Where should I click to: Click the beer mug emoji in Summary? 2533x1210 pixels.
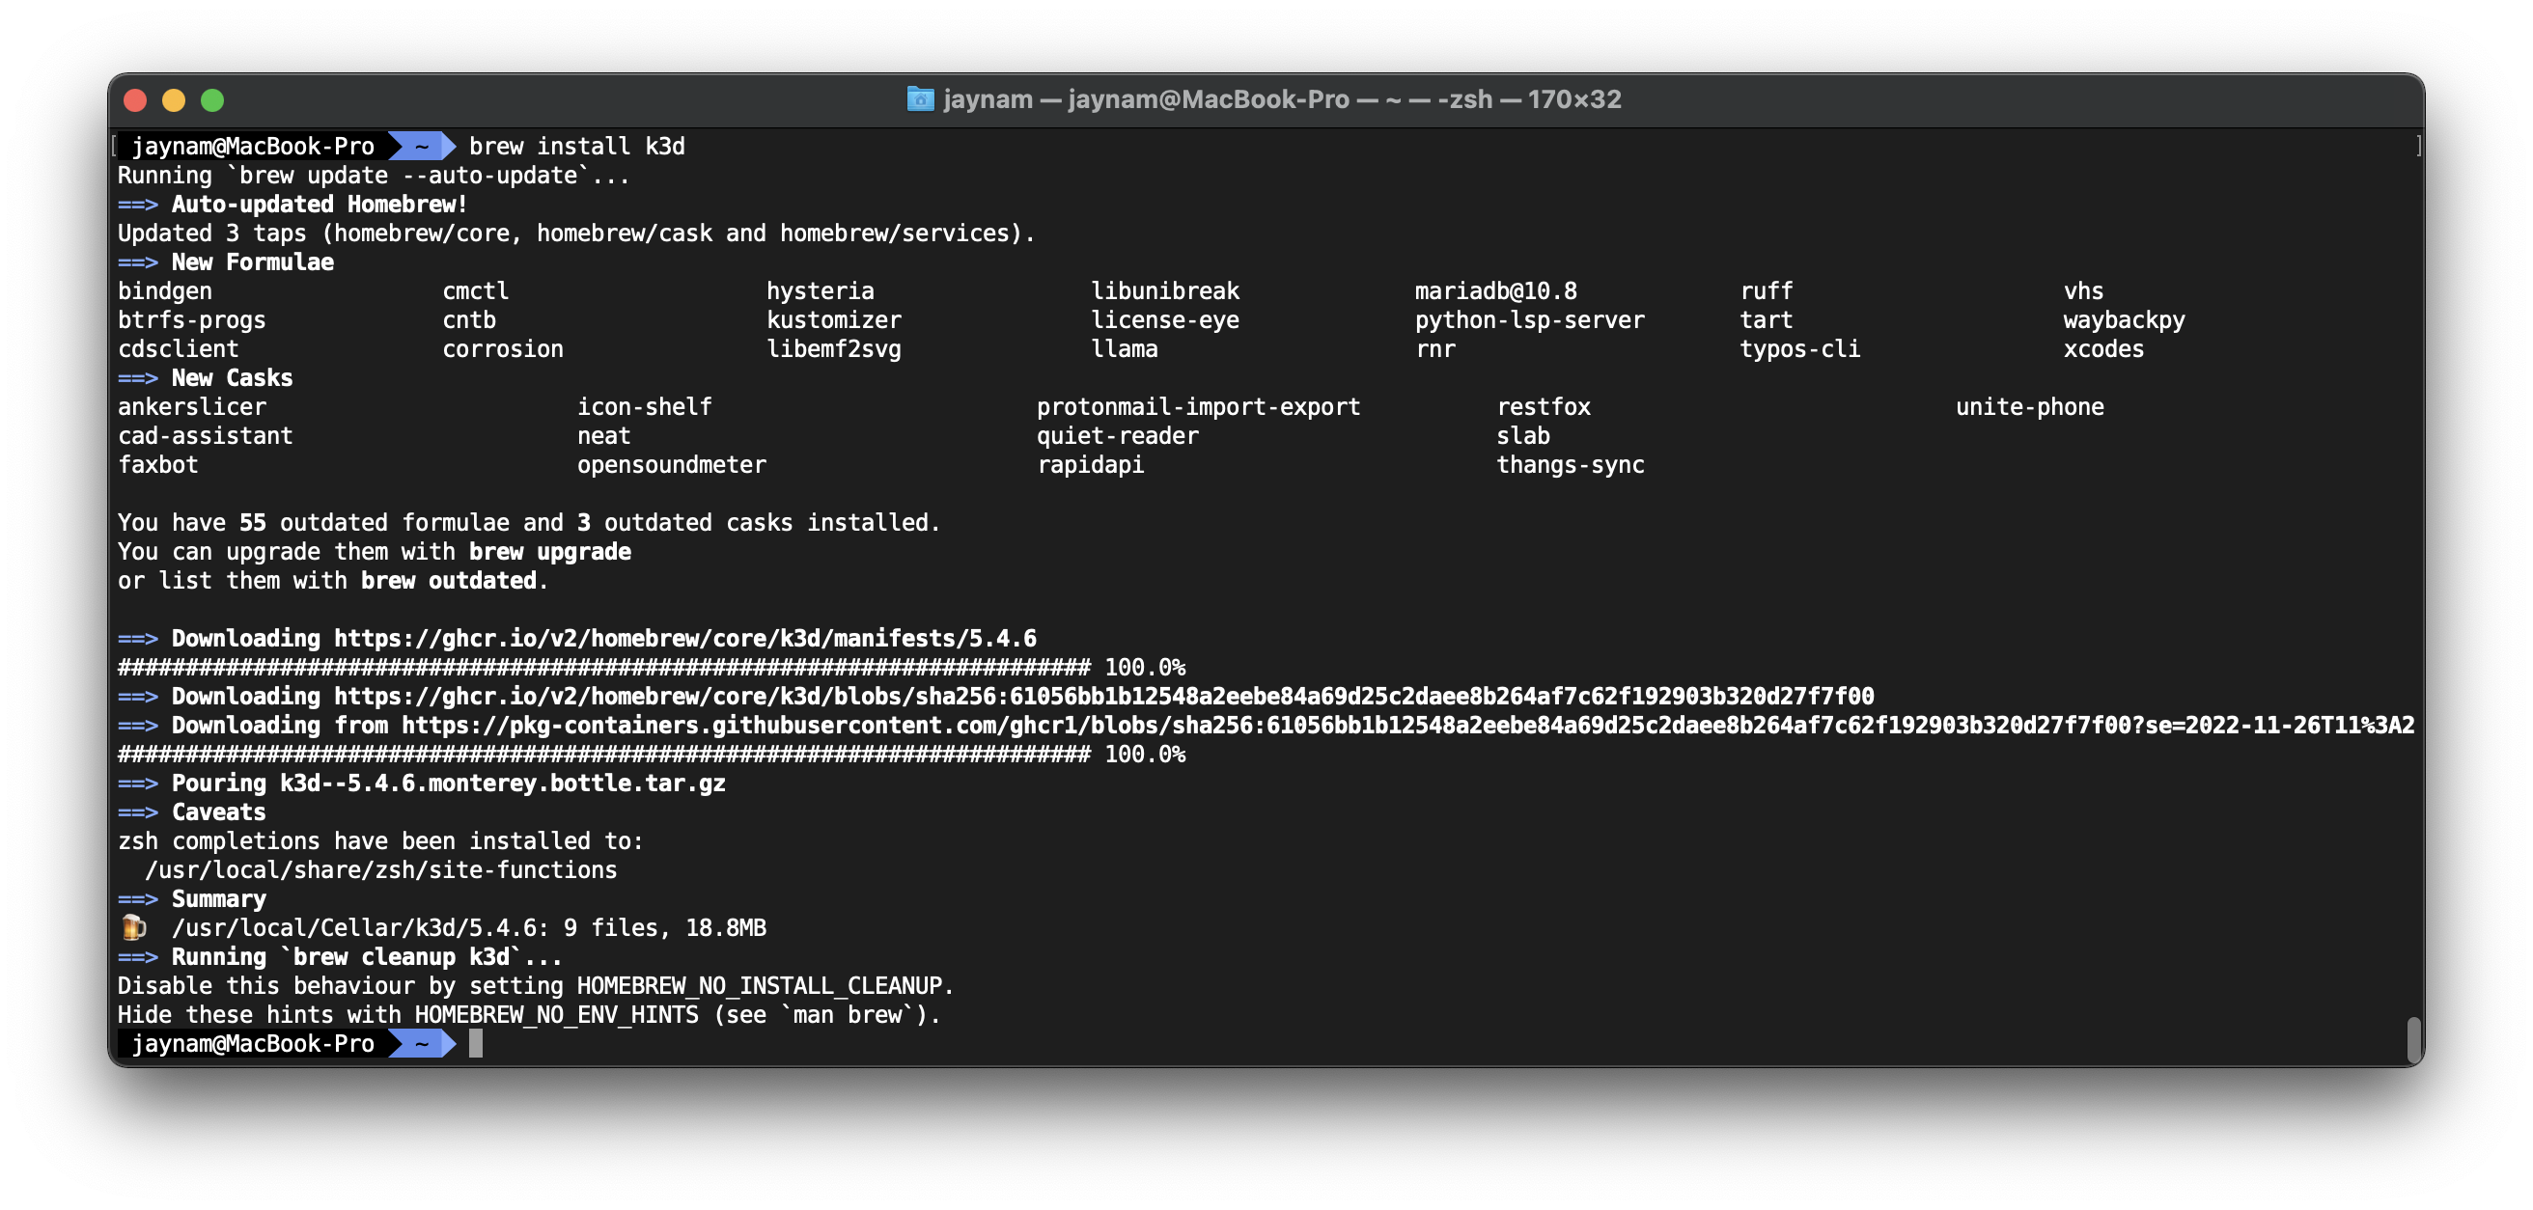[134, 927]
